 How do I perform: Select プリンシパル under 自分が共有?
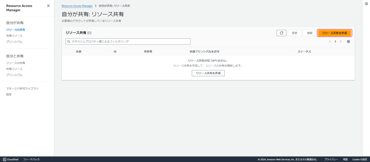(14, 41)
